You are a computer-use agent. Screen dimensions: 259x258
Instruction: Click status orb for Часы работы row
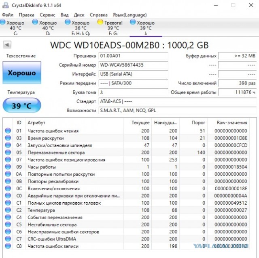click(8, 167)
